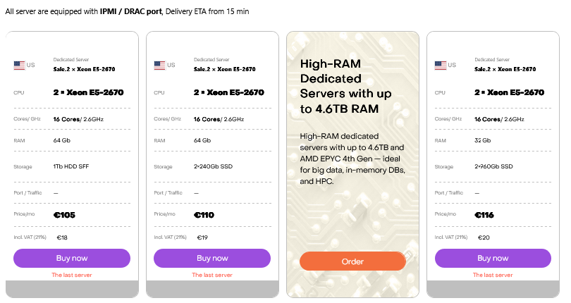Click the US flag on the €116 server card
571x303 pixels.
coord(441,66)
